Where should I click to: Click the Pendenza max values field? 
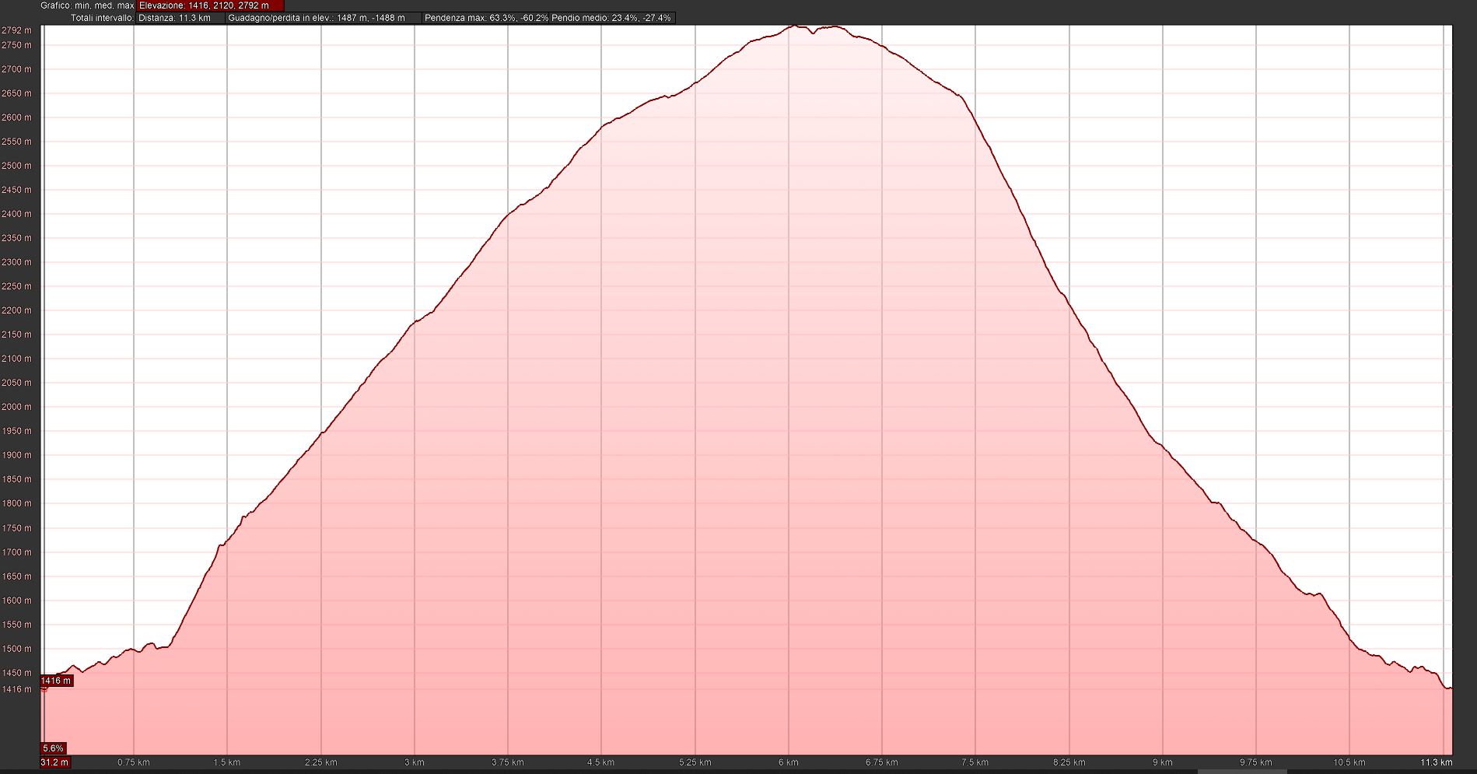click(485, 18)
